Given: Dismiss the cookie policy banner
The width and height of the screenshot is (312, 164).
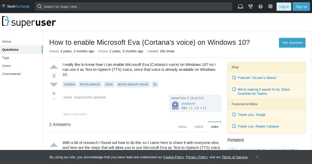Looking at the screenshot, I should point(257,157).
